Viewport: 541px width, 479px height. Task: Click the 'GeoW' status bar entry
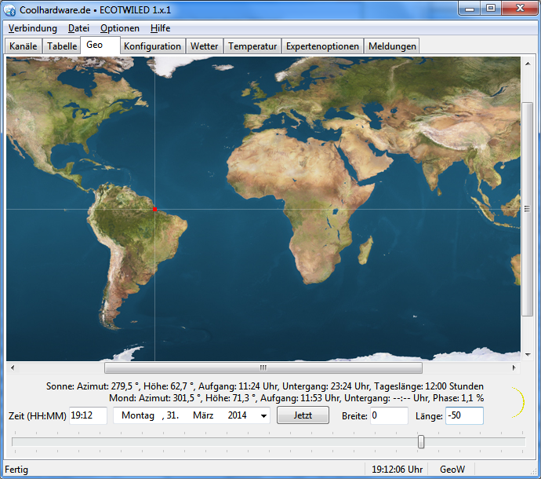(452, 470)
